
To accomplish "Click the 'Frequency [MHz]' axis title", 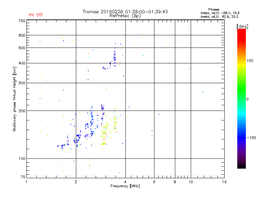I will click(125, 186).
